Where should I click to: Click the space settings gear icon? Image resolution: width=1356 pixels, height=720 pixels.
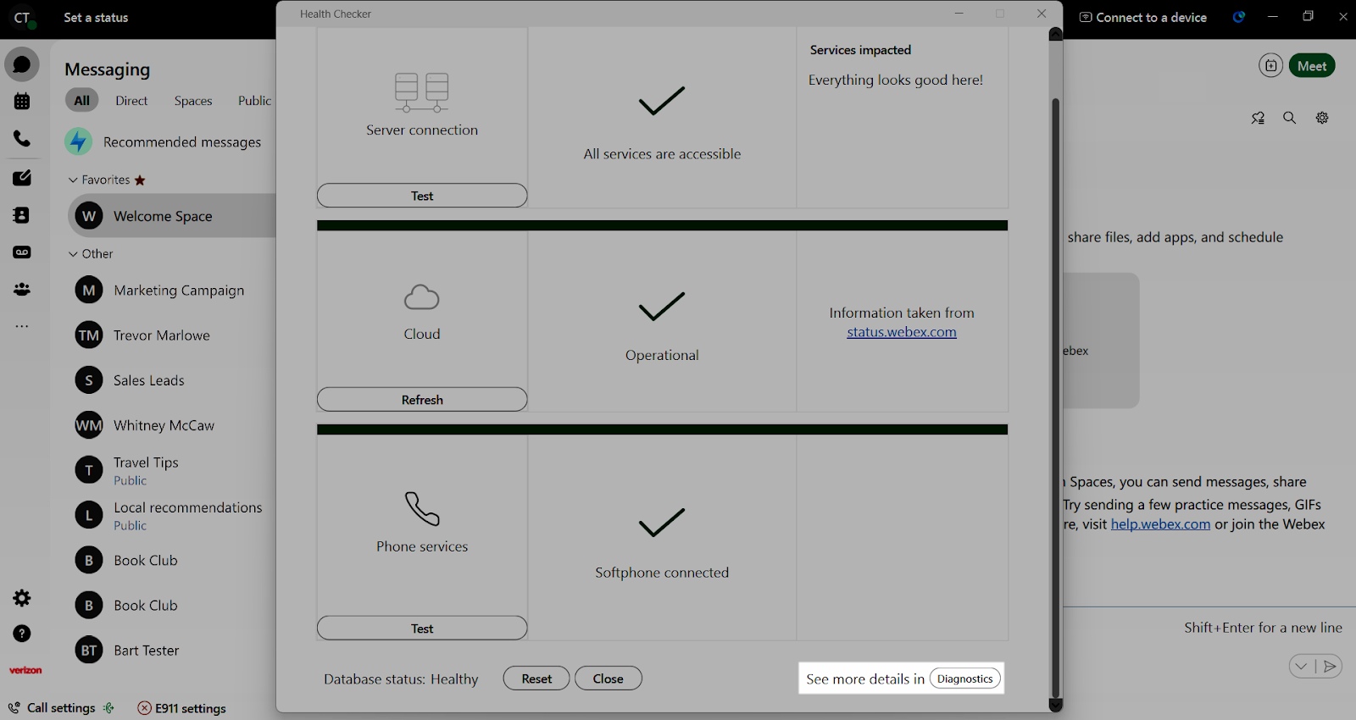1322,118
